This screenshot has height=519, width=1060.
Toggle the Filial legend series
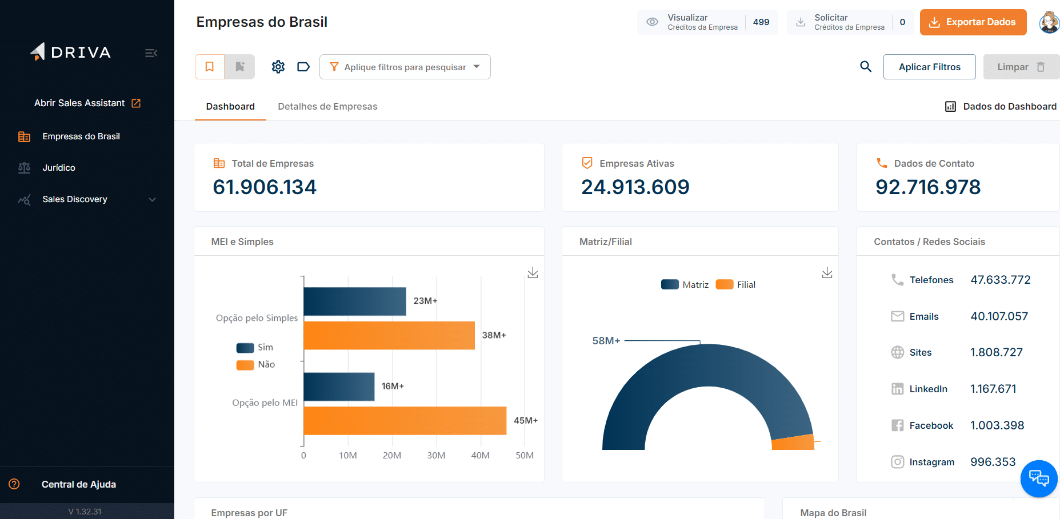tap(735, 284)
